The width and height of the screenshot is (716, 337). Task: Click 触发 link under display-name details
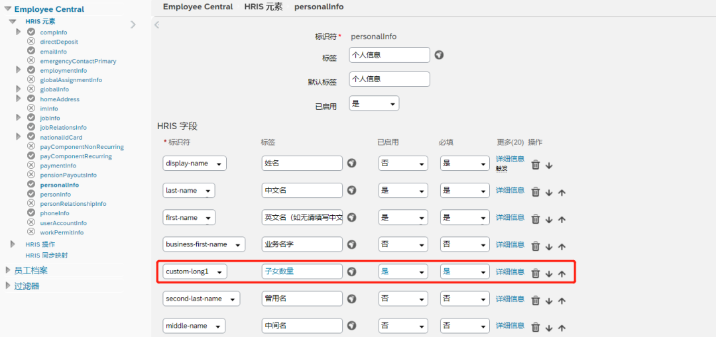[x=502, y=168]
